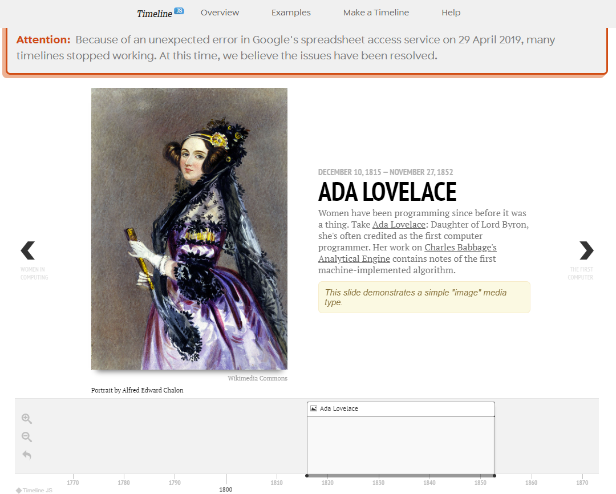616x494 pixels.
Task: Click the TimelineJS logo at top
Action: tap(160, 13)
